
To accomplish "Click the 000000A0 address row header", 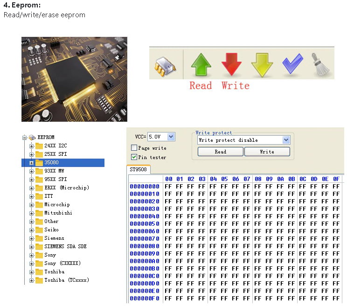I will [145, 261].
